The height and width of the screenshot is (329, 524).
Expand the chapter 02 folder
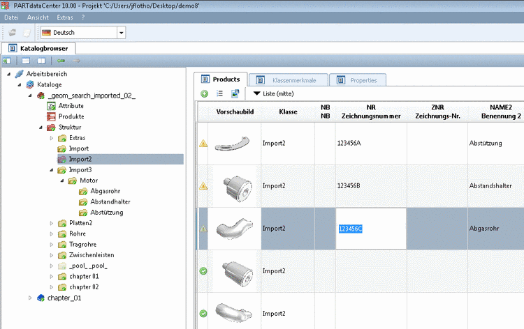pos(52,287)
